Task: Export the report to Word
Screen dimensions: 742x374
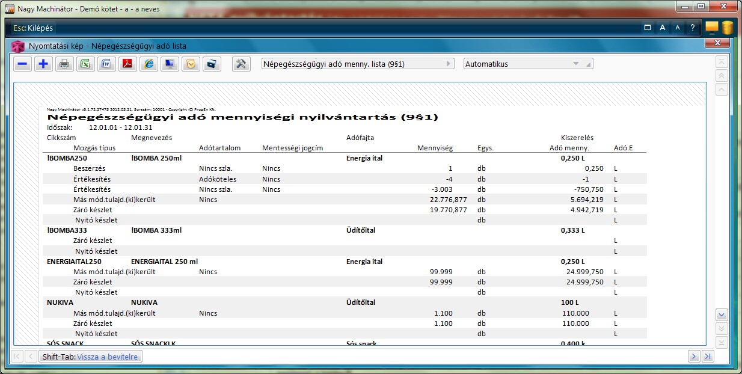Action: (106, 64)
